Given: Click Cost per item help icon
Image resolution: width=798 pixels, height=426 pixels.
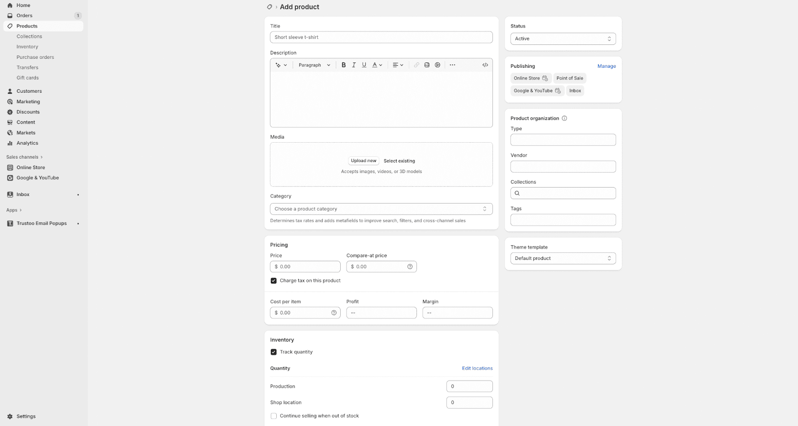Looking at the screenshot, I should point(334,313).
